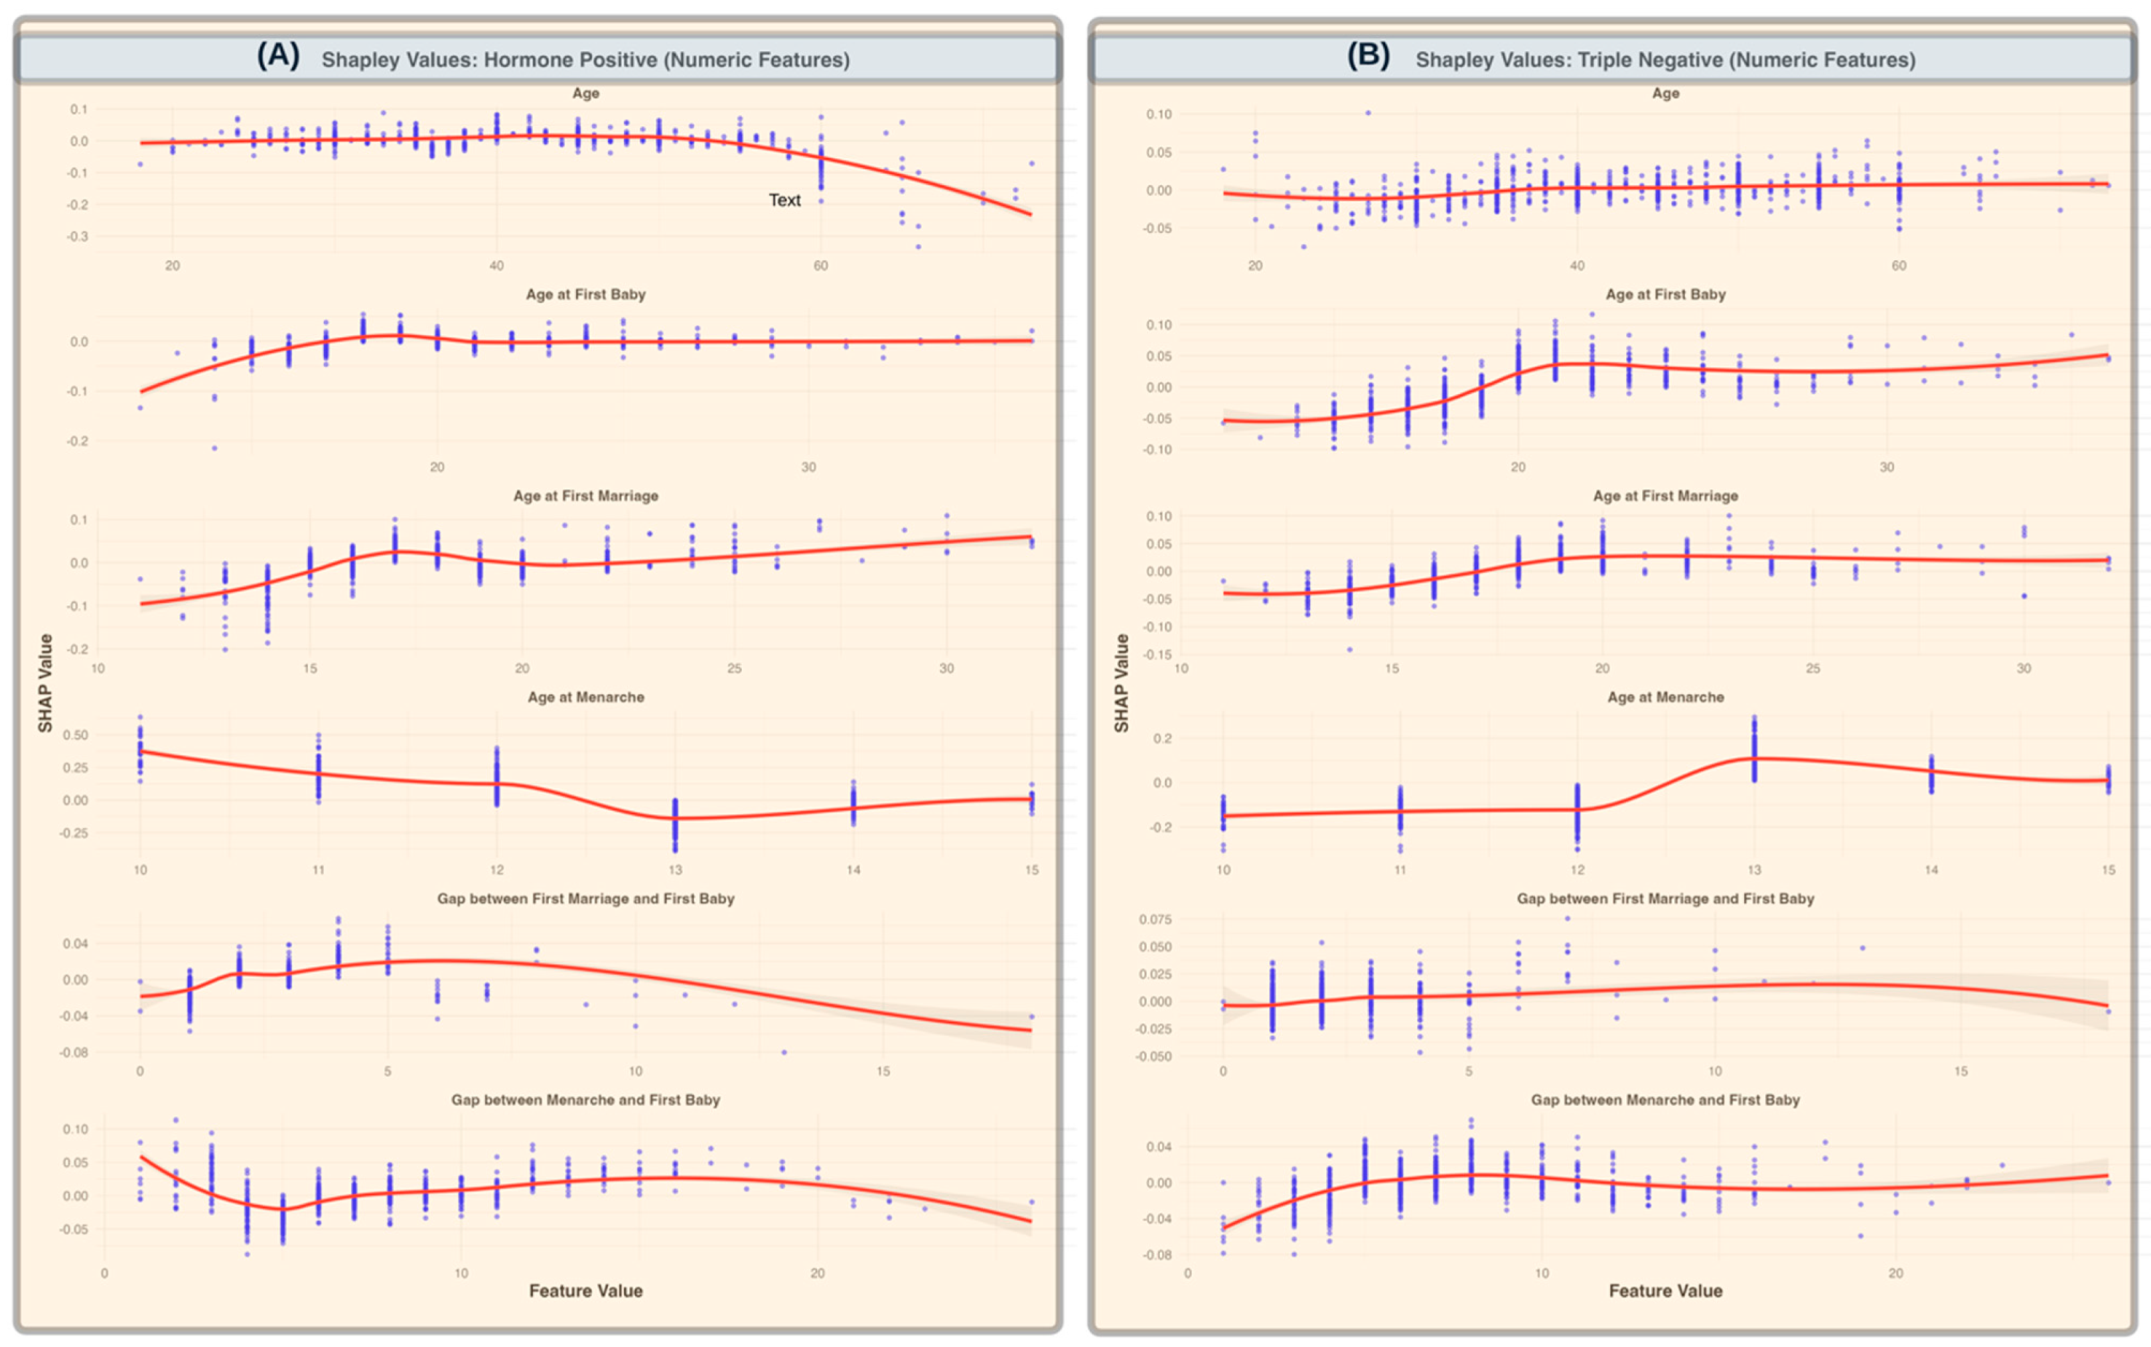Click the 'SHAP Value' y-axis label in panel A
The height and width of the screenshot is (1347, 2151).
click(x=46, y=683)
